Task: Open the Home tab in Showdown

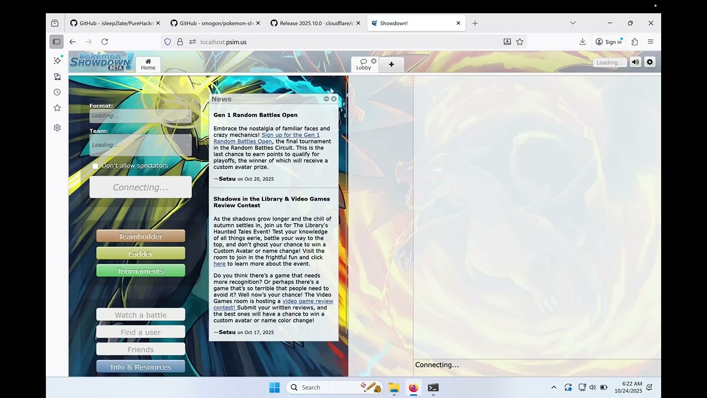Action: [148, 65]
